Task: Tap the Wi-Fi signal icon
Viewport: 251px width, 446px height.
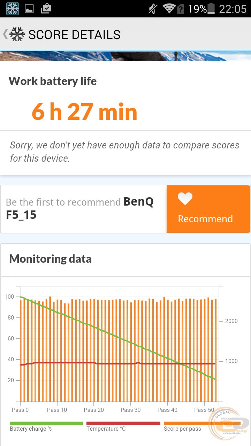Action: pyautogui.click(x=170, y=9)
